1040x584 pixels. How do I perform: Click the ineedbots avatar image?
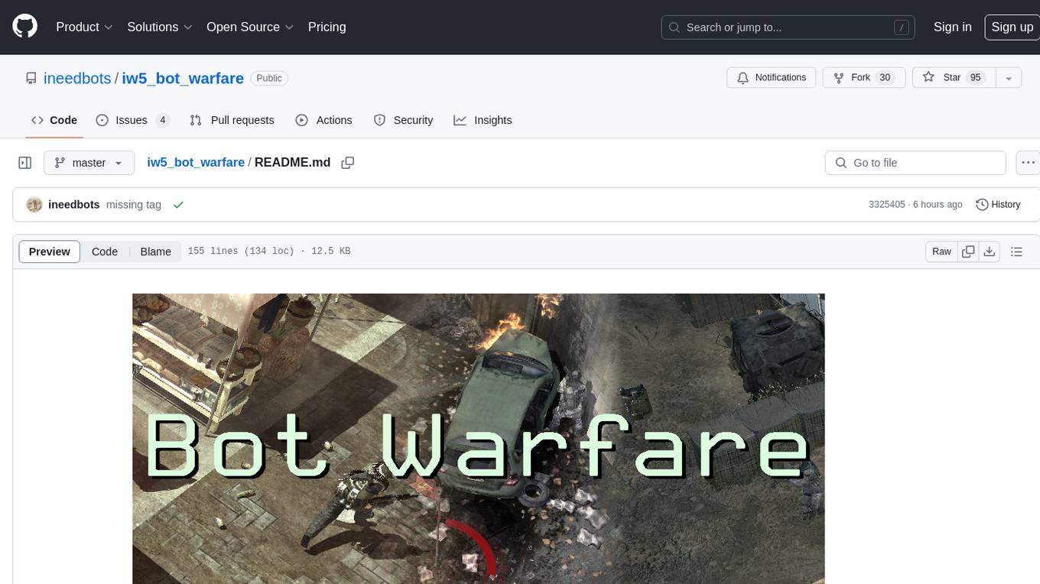pyautogui.click(x=34, y=205)
